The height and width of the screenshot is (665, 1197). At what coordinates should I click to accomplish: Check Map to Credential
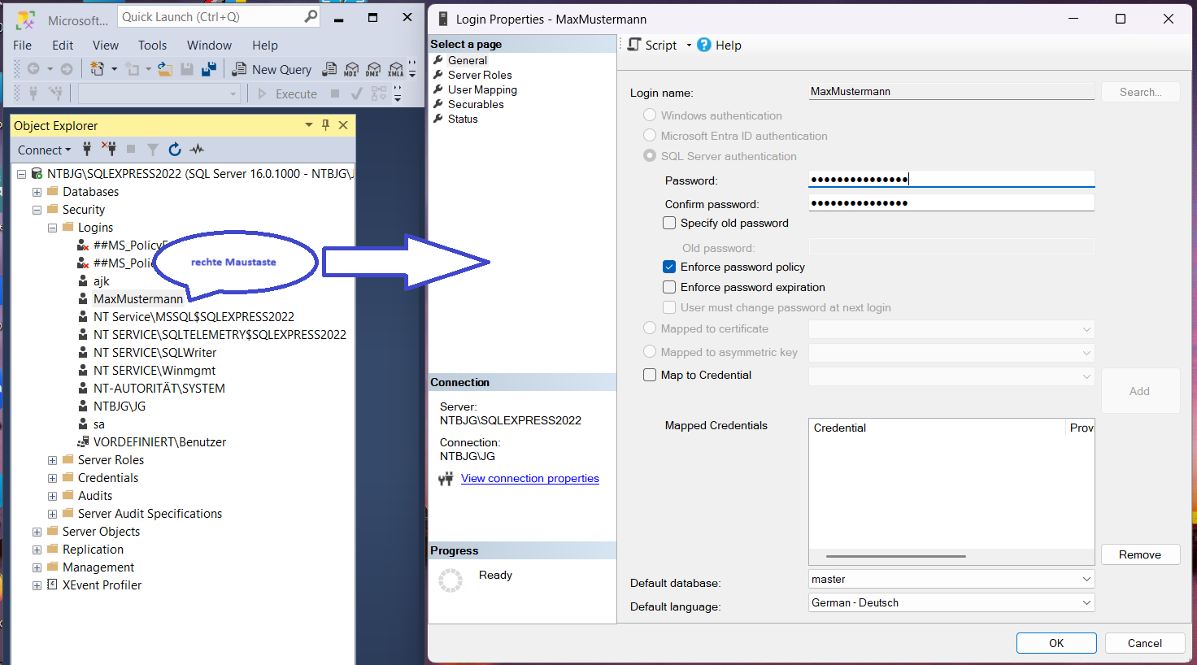click(x=650, y=375)
